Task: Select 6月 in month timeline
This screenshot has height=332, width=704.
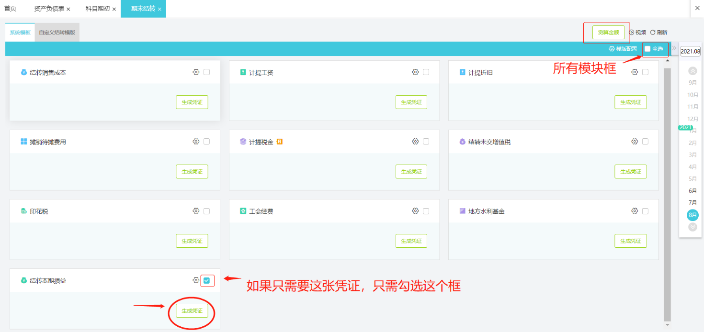Action: 693,191
